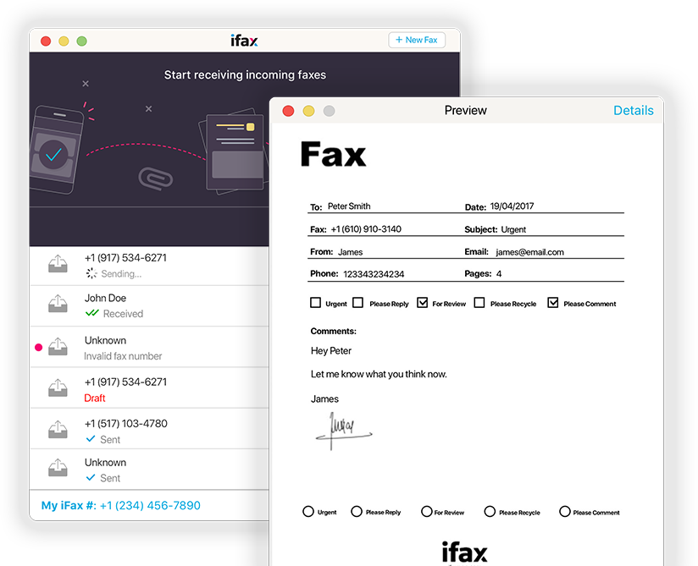Click the ifax logo at the bottom of the preview

pos(464,552)
